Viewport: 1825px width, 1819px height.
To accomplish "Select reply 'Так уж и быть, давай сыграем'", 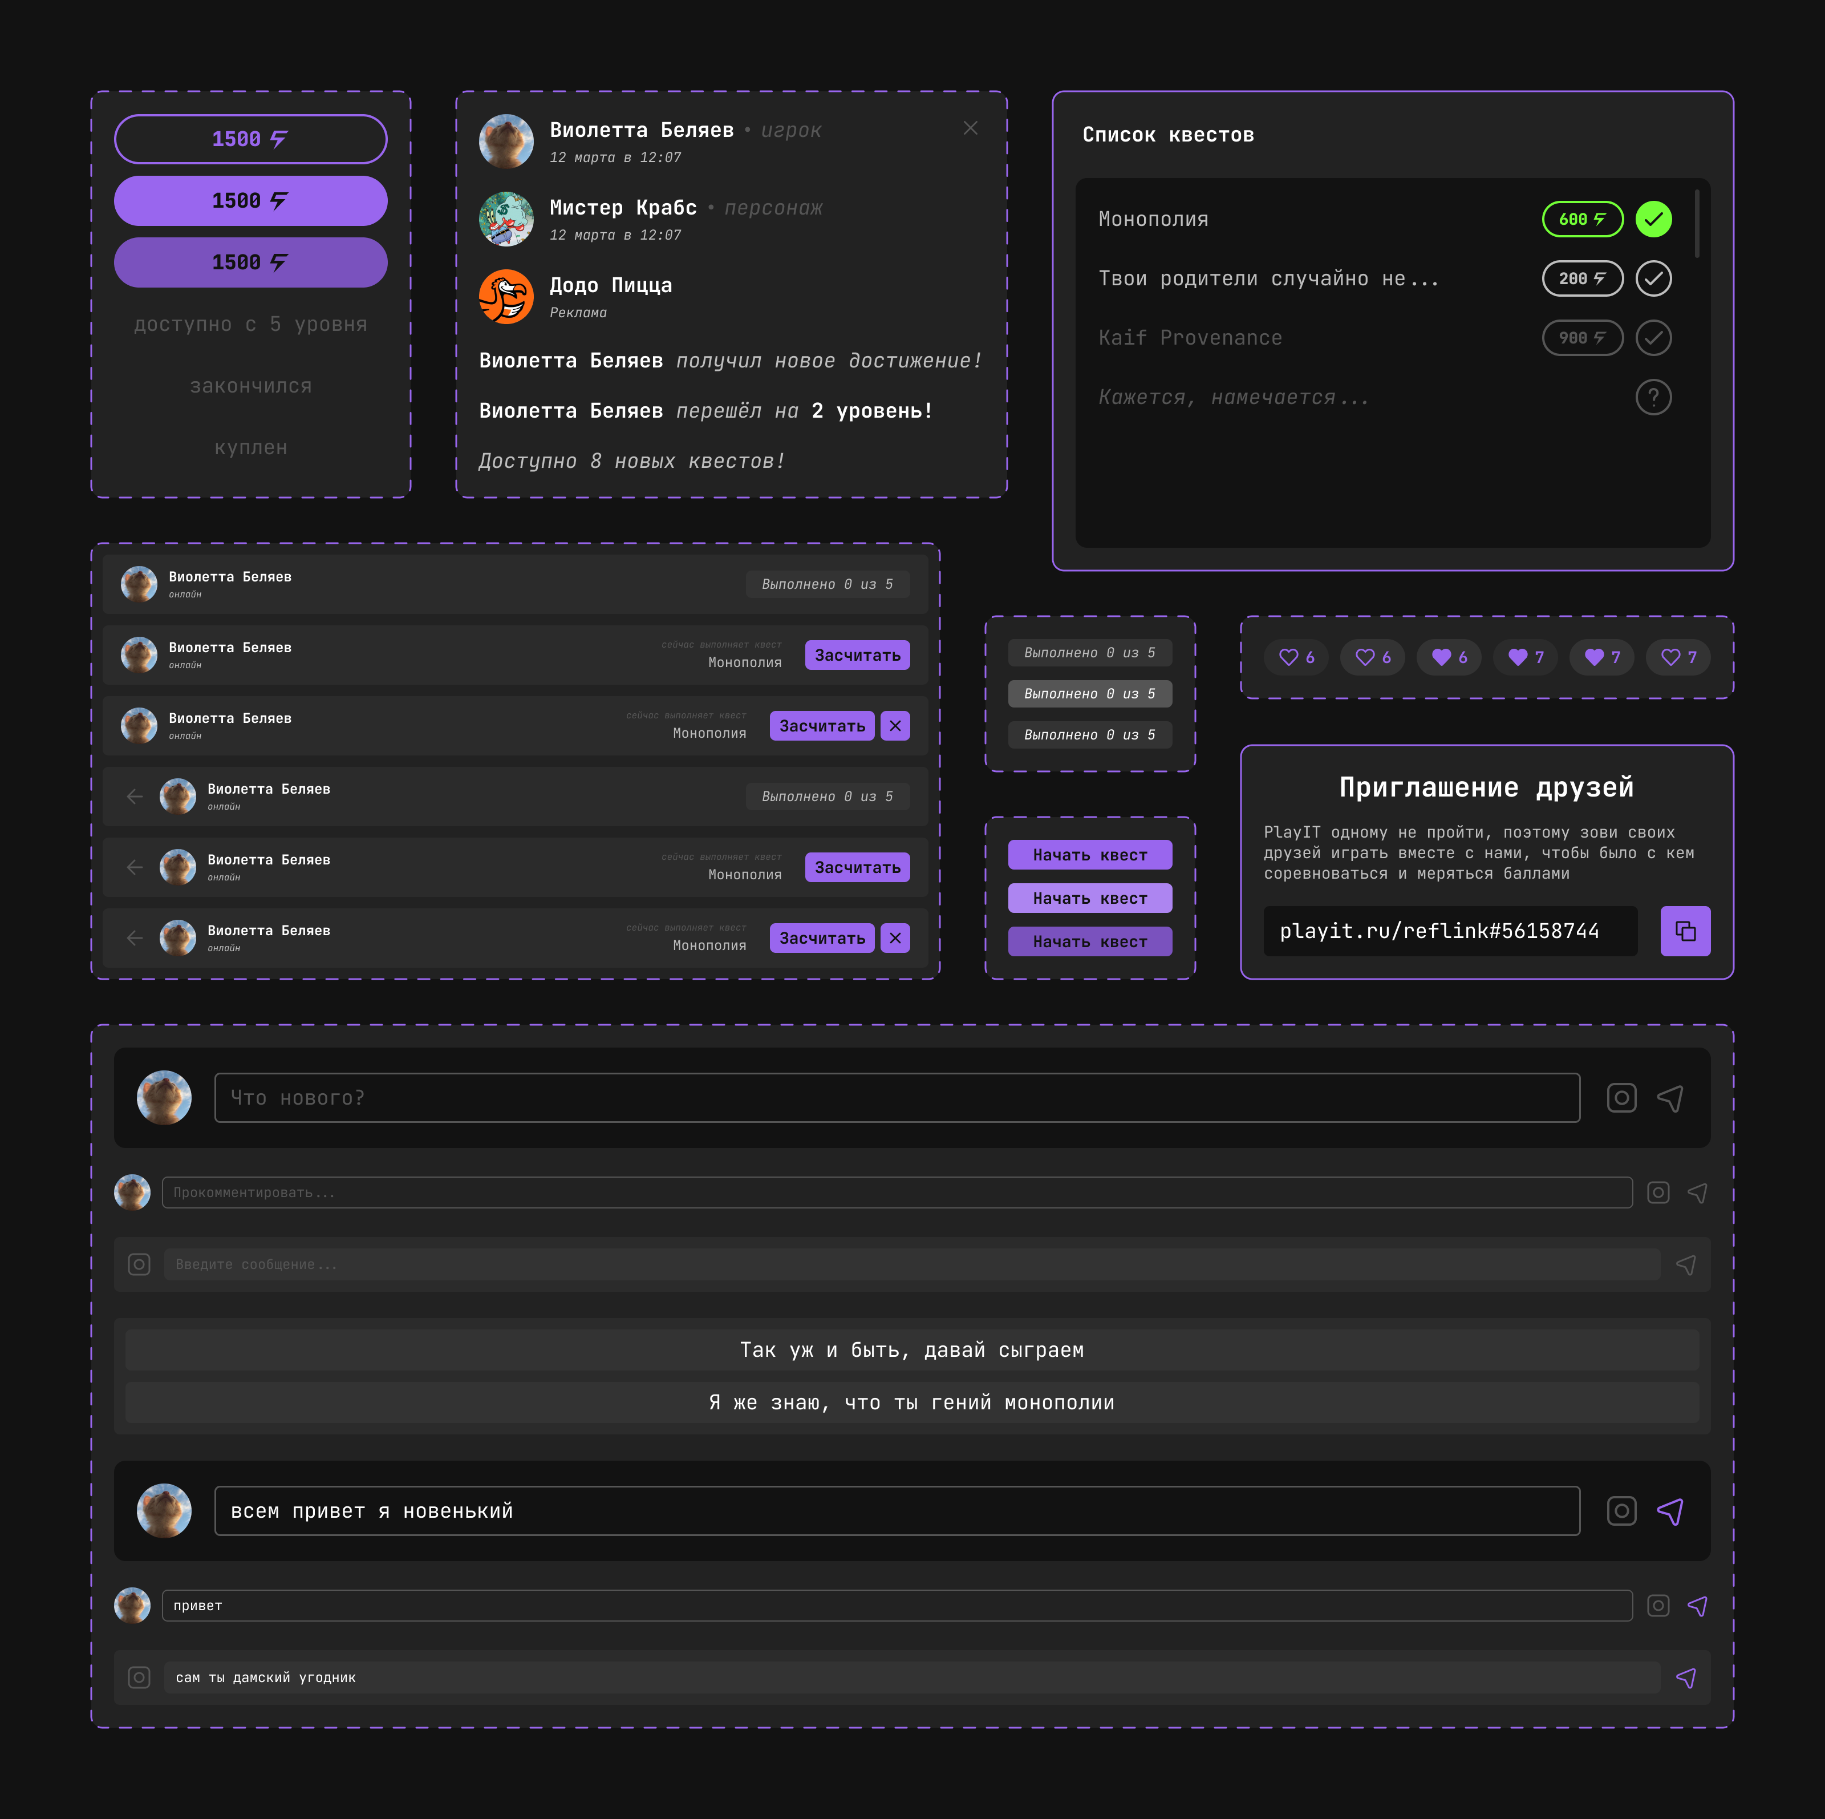I will tap(911, 1349).
